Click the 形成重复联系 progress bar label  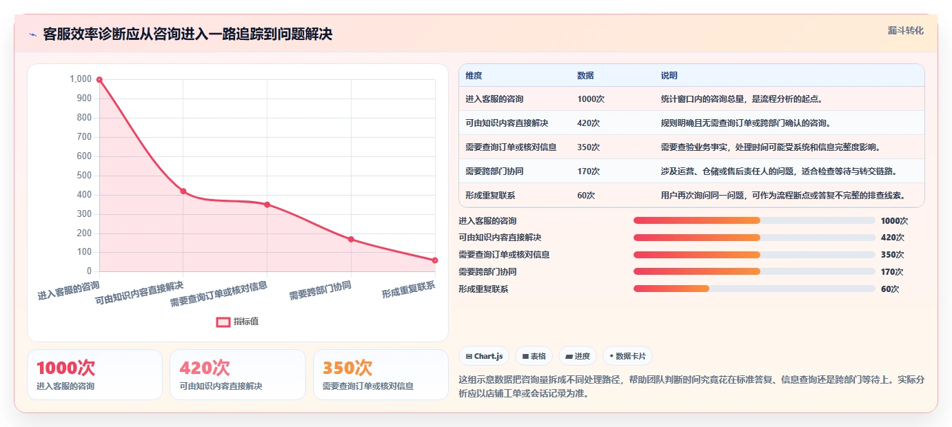(483, 289)
